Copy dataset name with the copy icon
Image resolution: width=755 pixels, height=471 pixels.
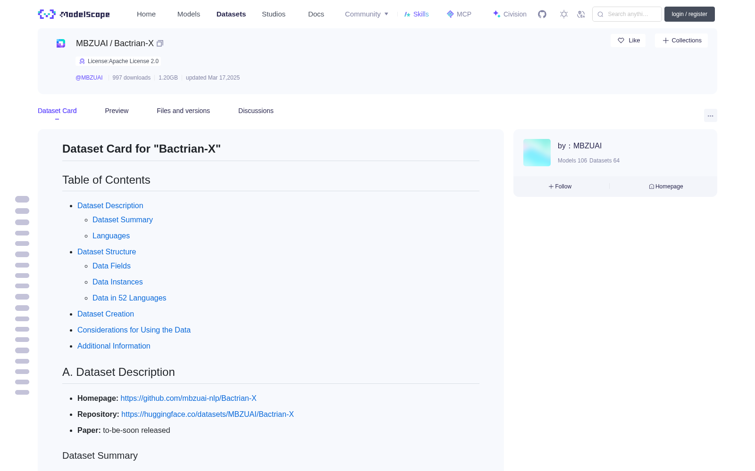160,43
